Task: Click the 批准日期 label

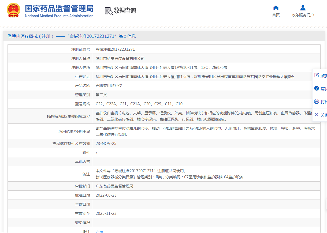Action: point(82,195)
